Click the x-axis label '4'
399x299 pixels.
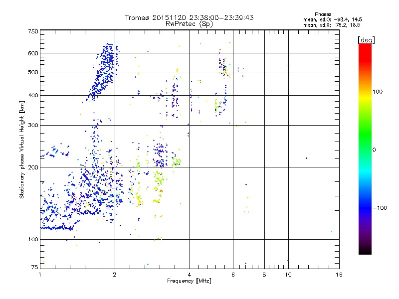pyautogui.click(x=190, y=275)
